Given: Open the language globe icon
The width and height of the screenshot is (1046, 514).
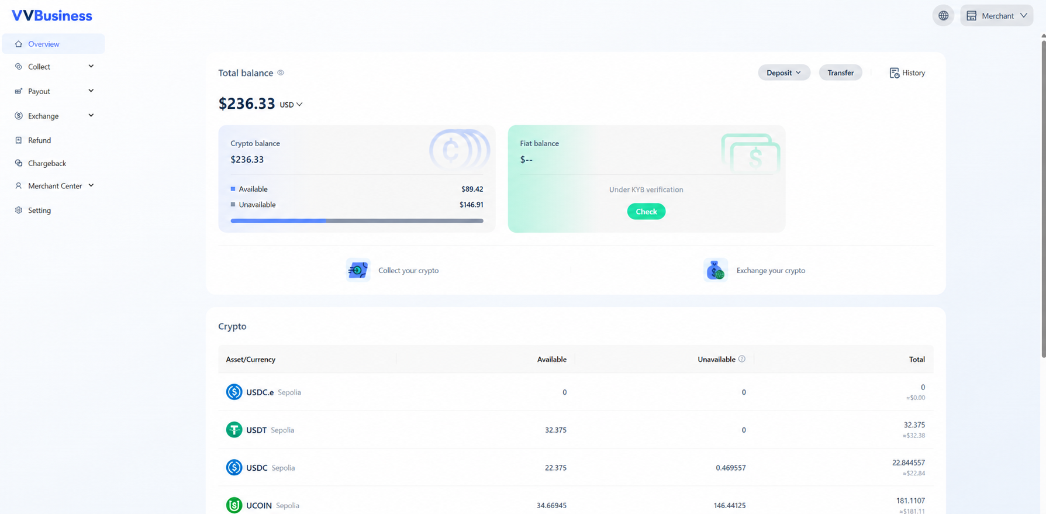Looking at the screenshot, I should point(943,16).
